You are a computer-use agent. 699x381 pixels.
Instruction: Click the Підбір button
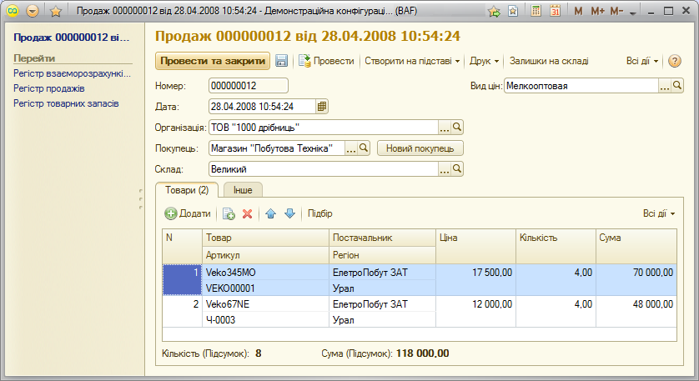tap(320, 213)
